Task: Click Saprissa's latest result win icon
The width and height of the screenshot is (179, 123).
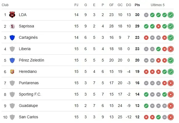Action: (x=171, y=26)
